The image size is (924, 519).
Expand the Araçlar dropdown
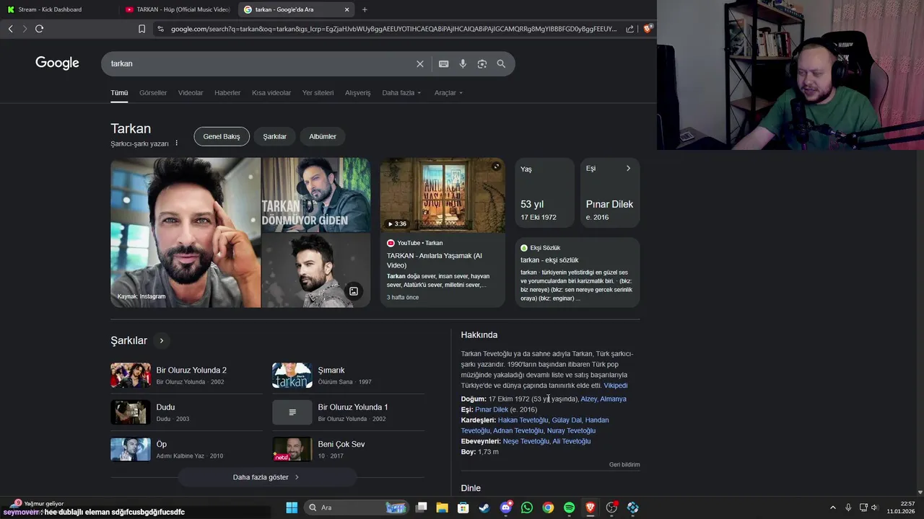tap(448, 93)
